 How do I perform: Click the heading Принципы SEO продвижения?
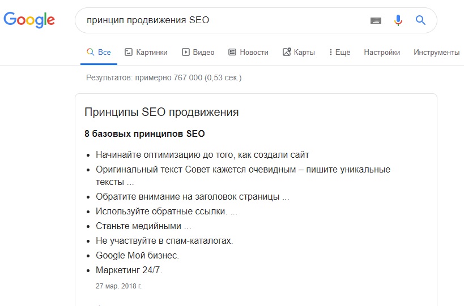[x=161, y=112]
